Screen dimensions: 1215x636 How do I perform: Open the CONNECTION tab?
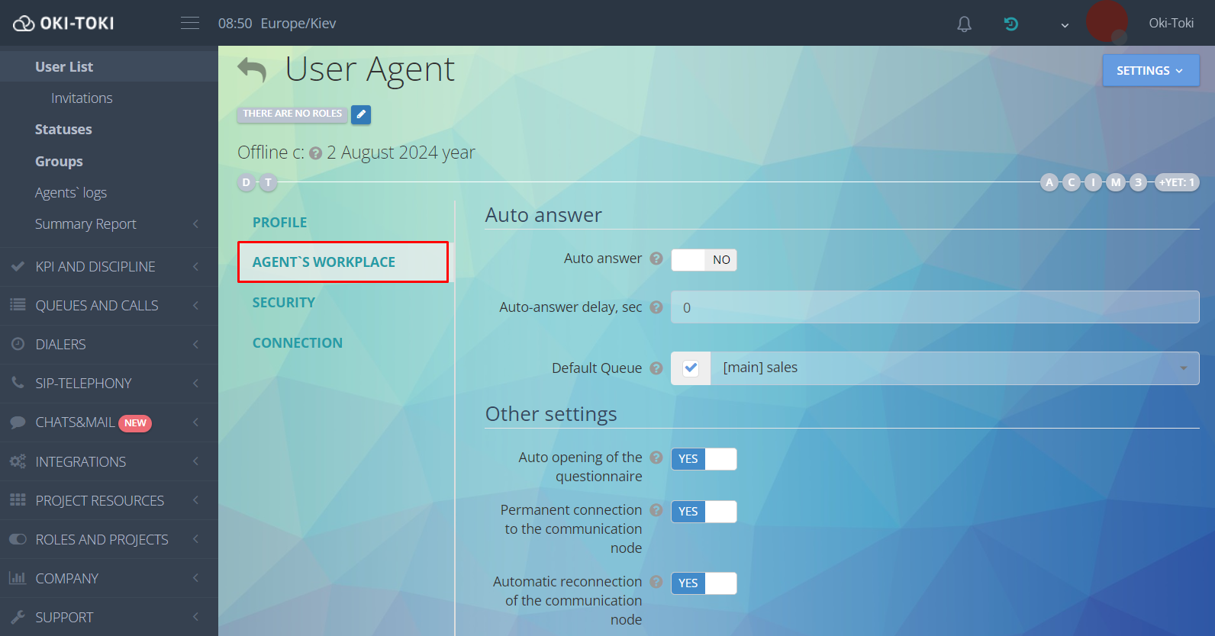298,343
